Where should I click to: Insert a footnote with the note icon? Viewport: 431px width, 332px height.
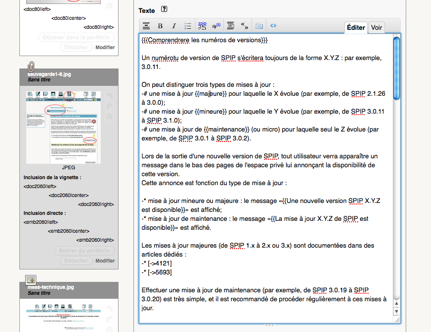click(216, 26)
